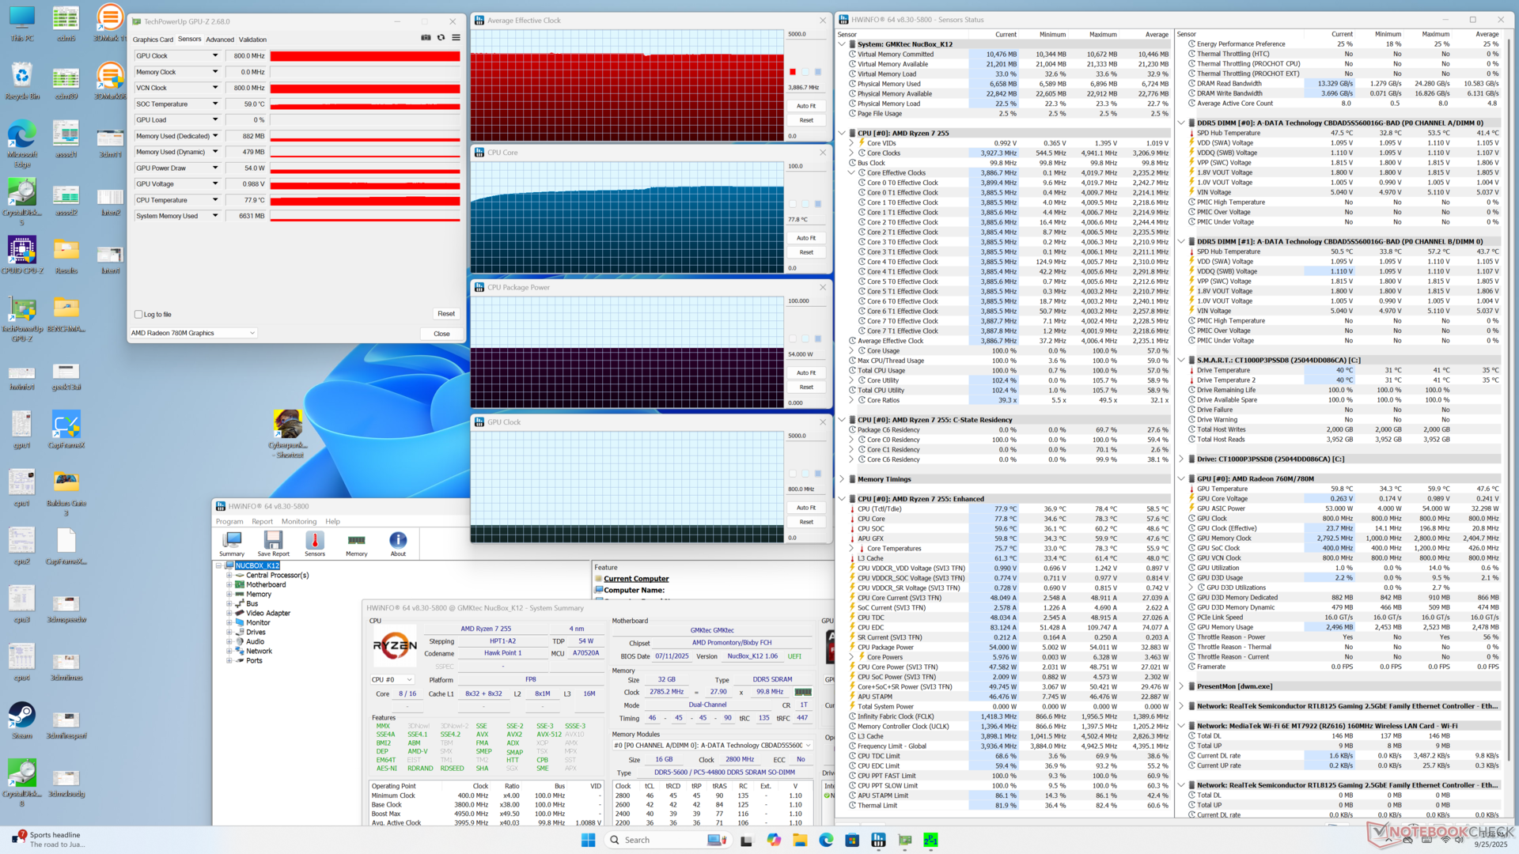Click Auto Fit in CPU Core graph
1519x854 pixels.
tap(805, 238)
